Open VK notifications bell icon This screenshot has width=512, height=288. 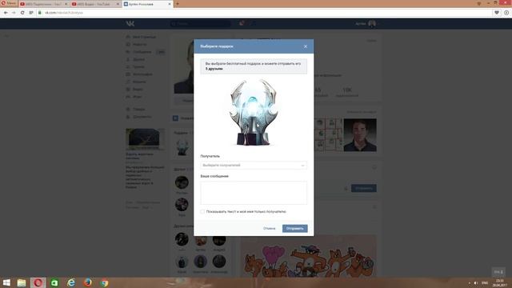[x=242, y=23]
